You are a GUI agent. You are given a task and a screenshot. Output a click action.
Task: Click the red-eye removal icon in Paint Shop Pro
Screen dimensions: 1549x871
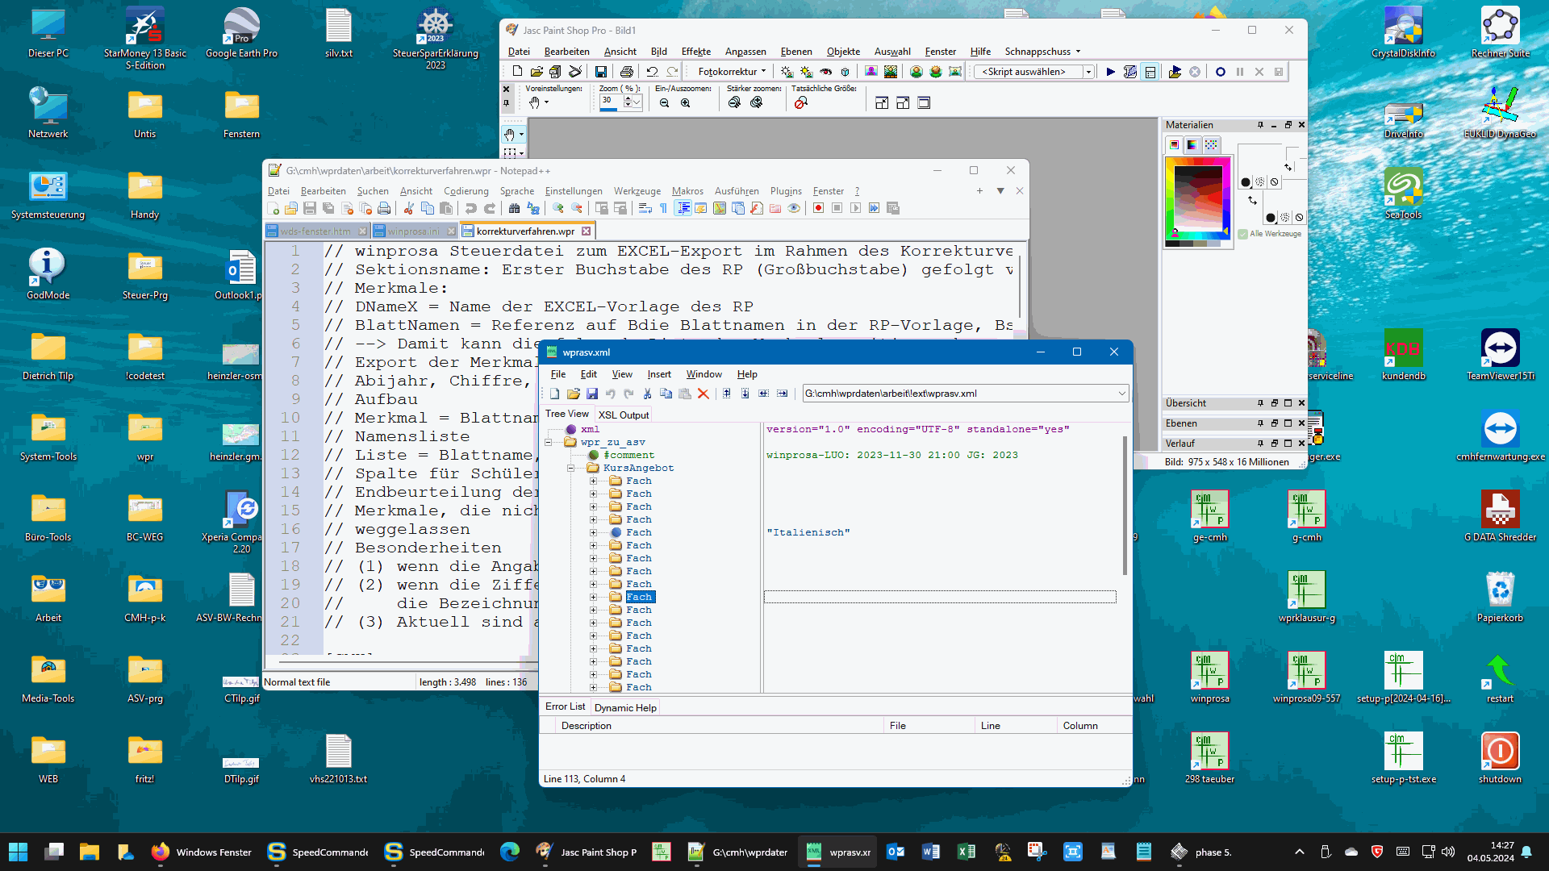coord(825,72)
